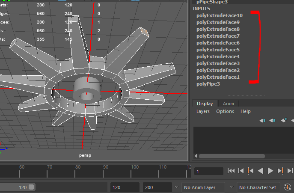Step back one frame
The height and width of the screenshot is (193, 294).
[x=241, y=171]
